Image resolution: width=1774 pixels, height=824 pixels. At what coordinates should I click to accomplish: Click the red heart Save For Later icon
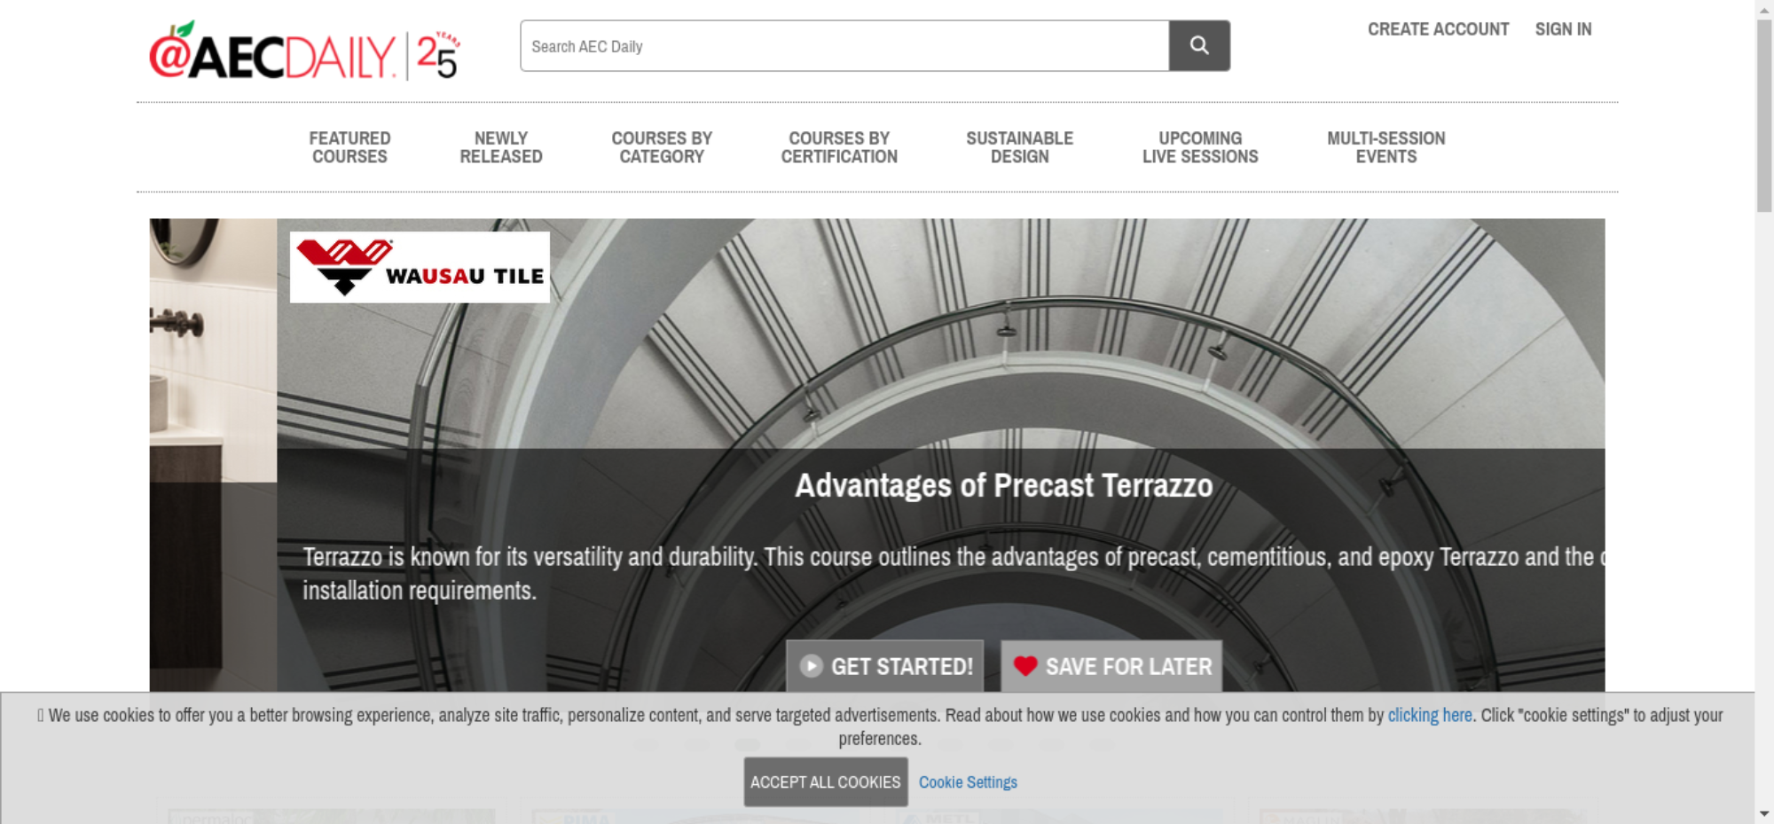coord(1025,666)
